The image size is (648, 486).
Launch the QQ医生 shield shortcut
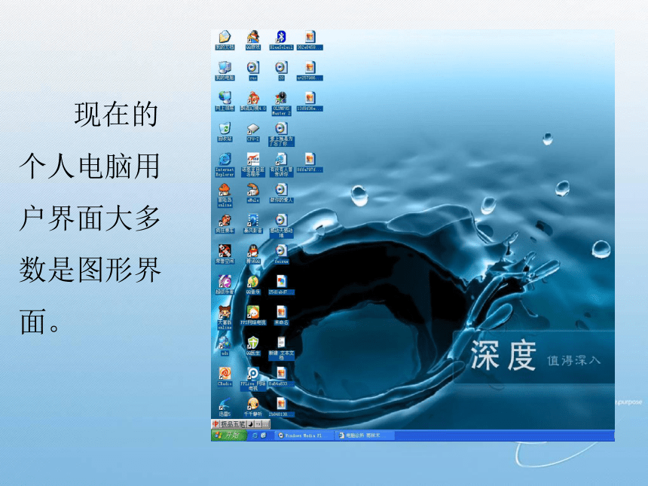253,346
